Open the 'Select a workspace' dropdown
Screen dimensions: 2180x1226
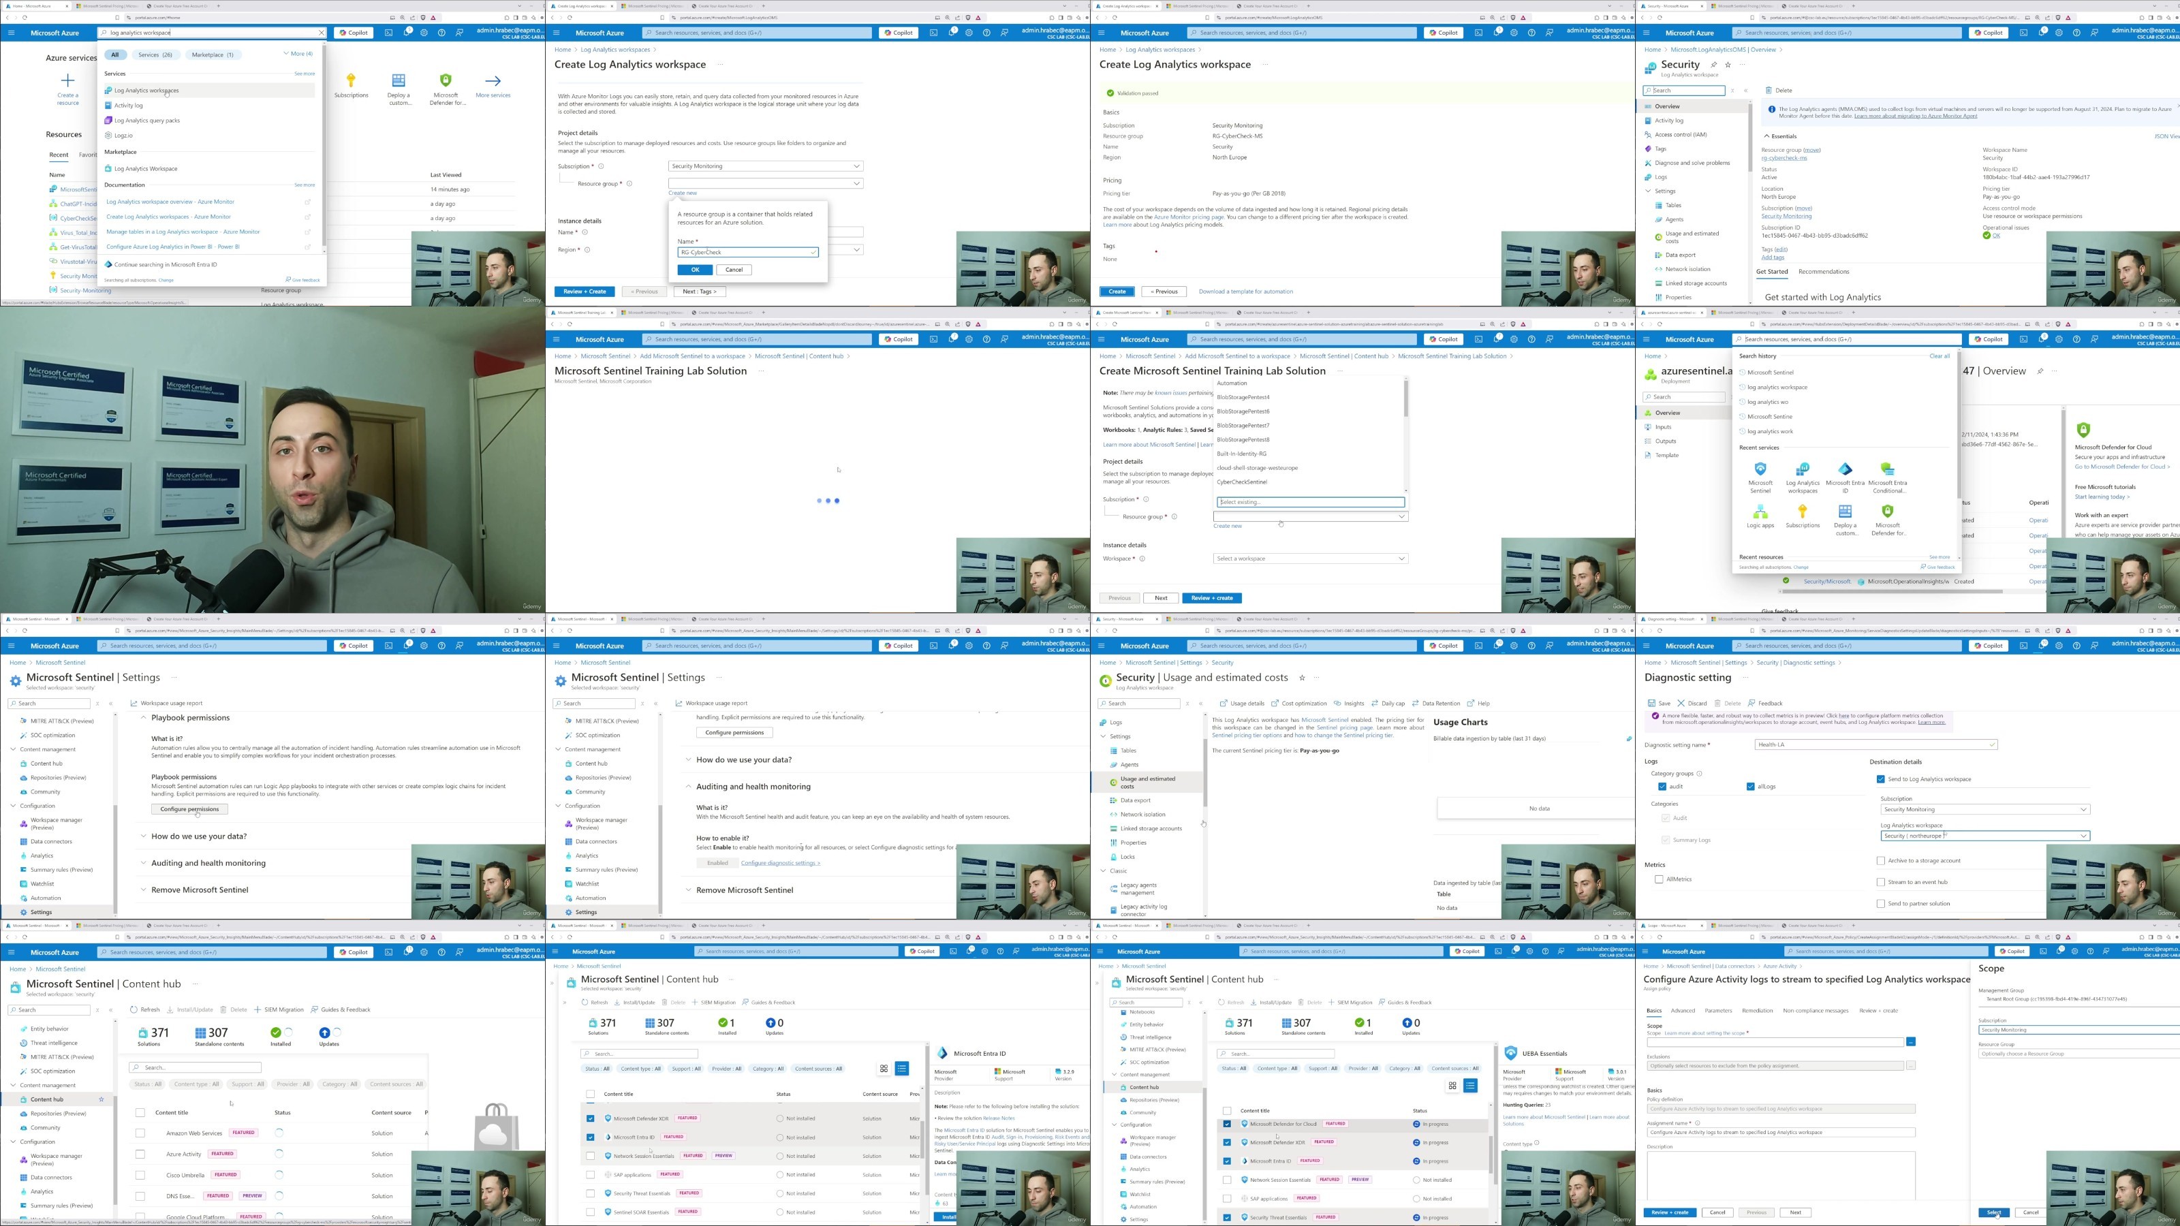(x=1310, y=559)
